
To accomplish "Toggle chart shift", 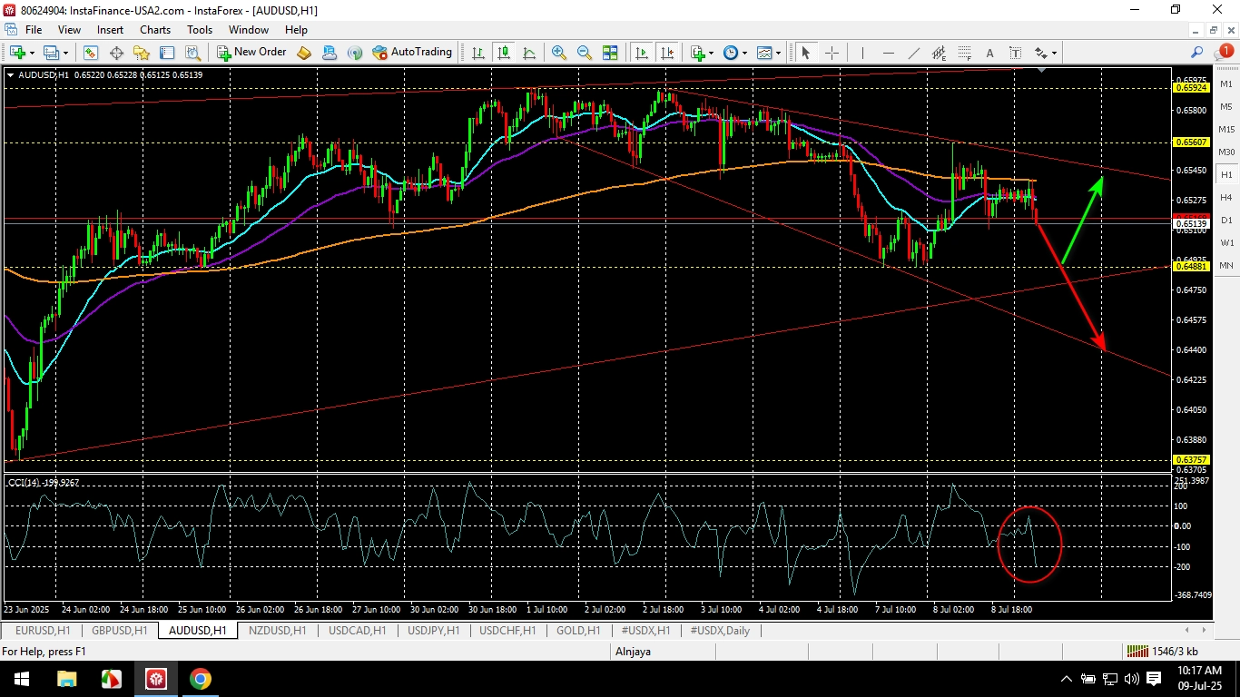I will [x=667, y=53].
